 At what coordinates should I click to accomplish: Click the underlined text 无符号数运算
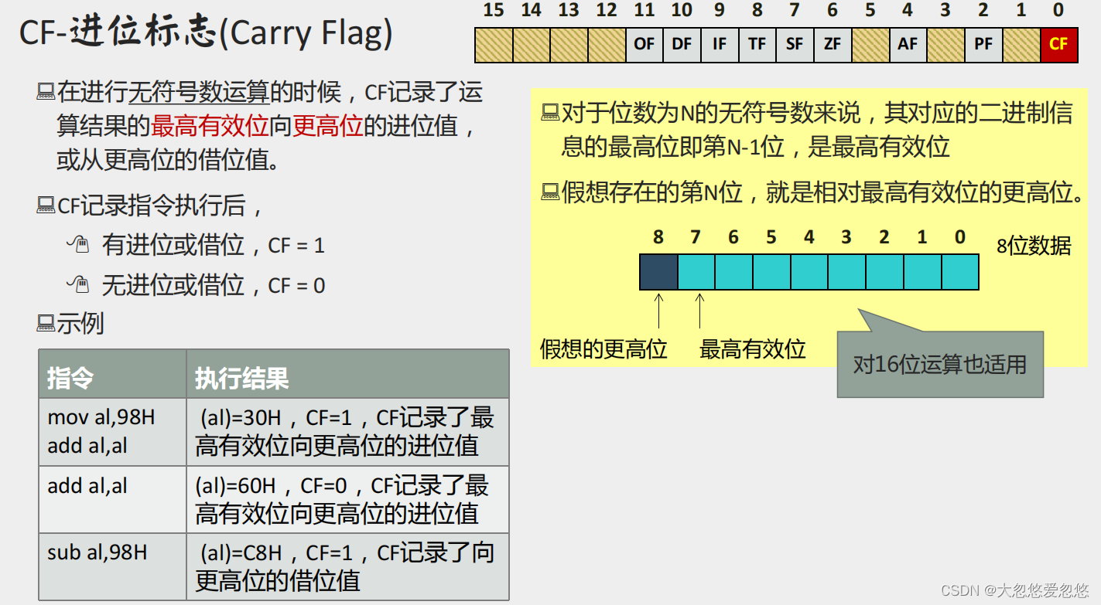(199, 93)
